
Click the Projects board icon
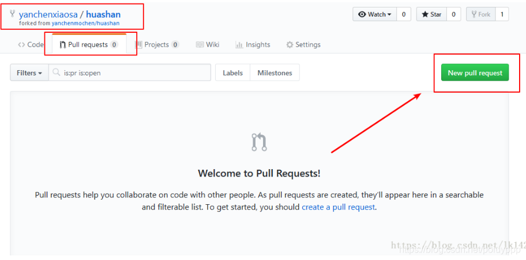138,45
